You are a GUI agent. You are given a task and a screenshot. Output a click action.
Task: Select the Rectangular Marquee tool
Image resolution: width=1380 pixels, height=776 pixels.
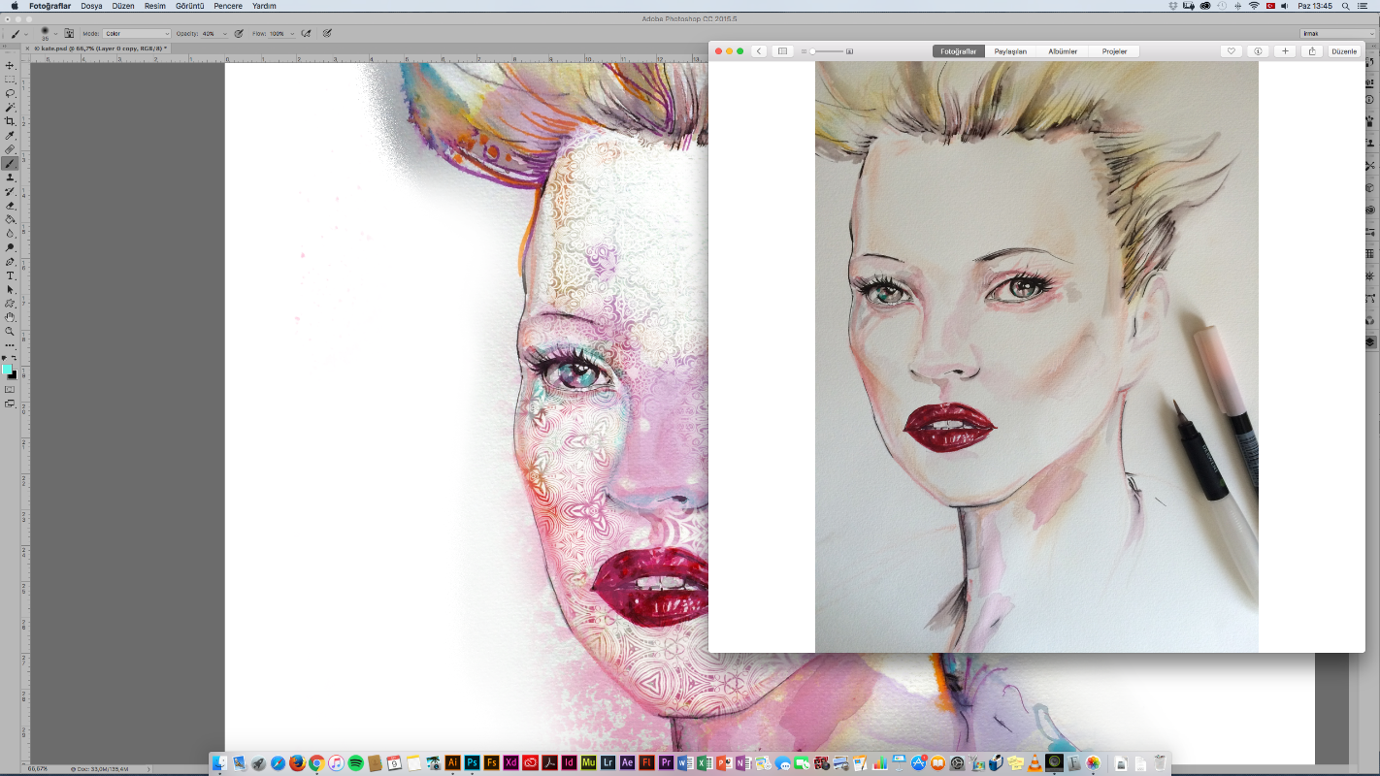coord(10,80)
